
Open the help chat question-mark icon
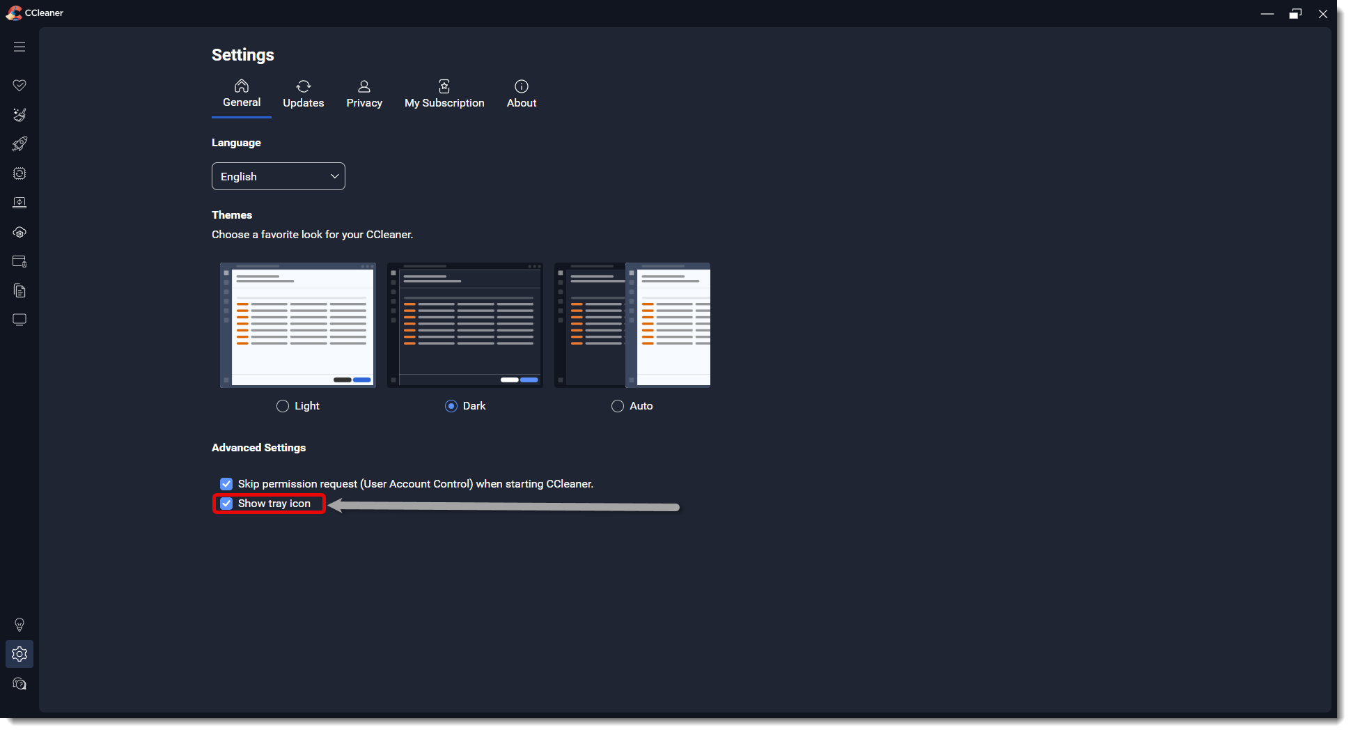click(x=19, y=684)
